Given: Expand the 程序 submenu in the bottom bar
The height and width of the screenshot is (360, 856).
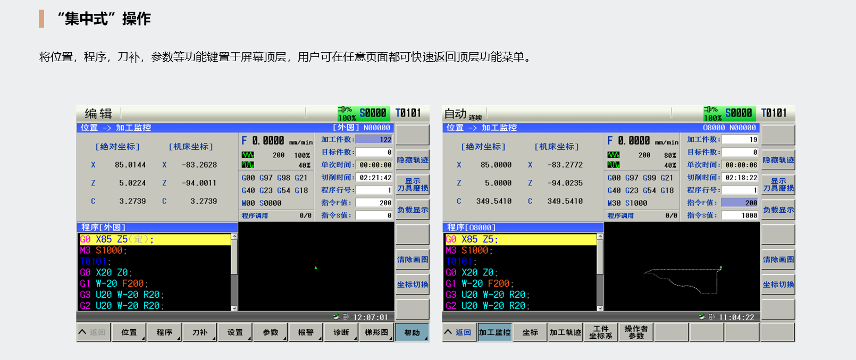Looking at the screenshot, I should click(x=164, y=332).
